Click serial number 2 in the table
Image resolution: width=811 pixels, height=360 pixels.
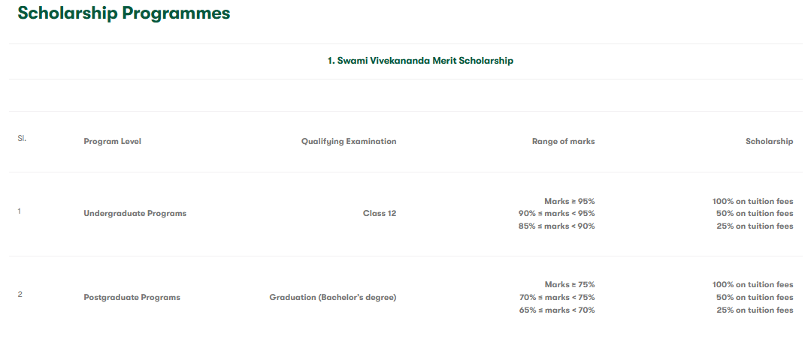(20, 295)
